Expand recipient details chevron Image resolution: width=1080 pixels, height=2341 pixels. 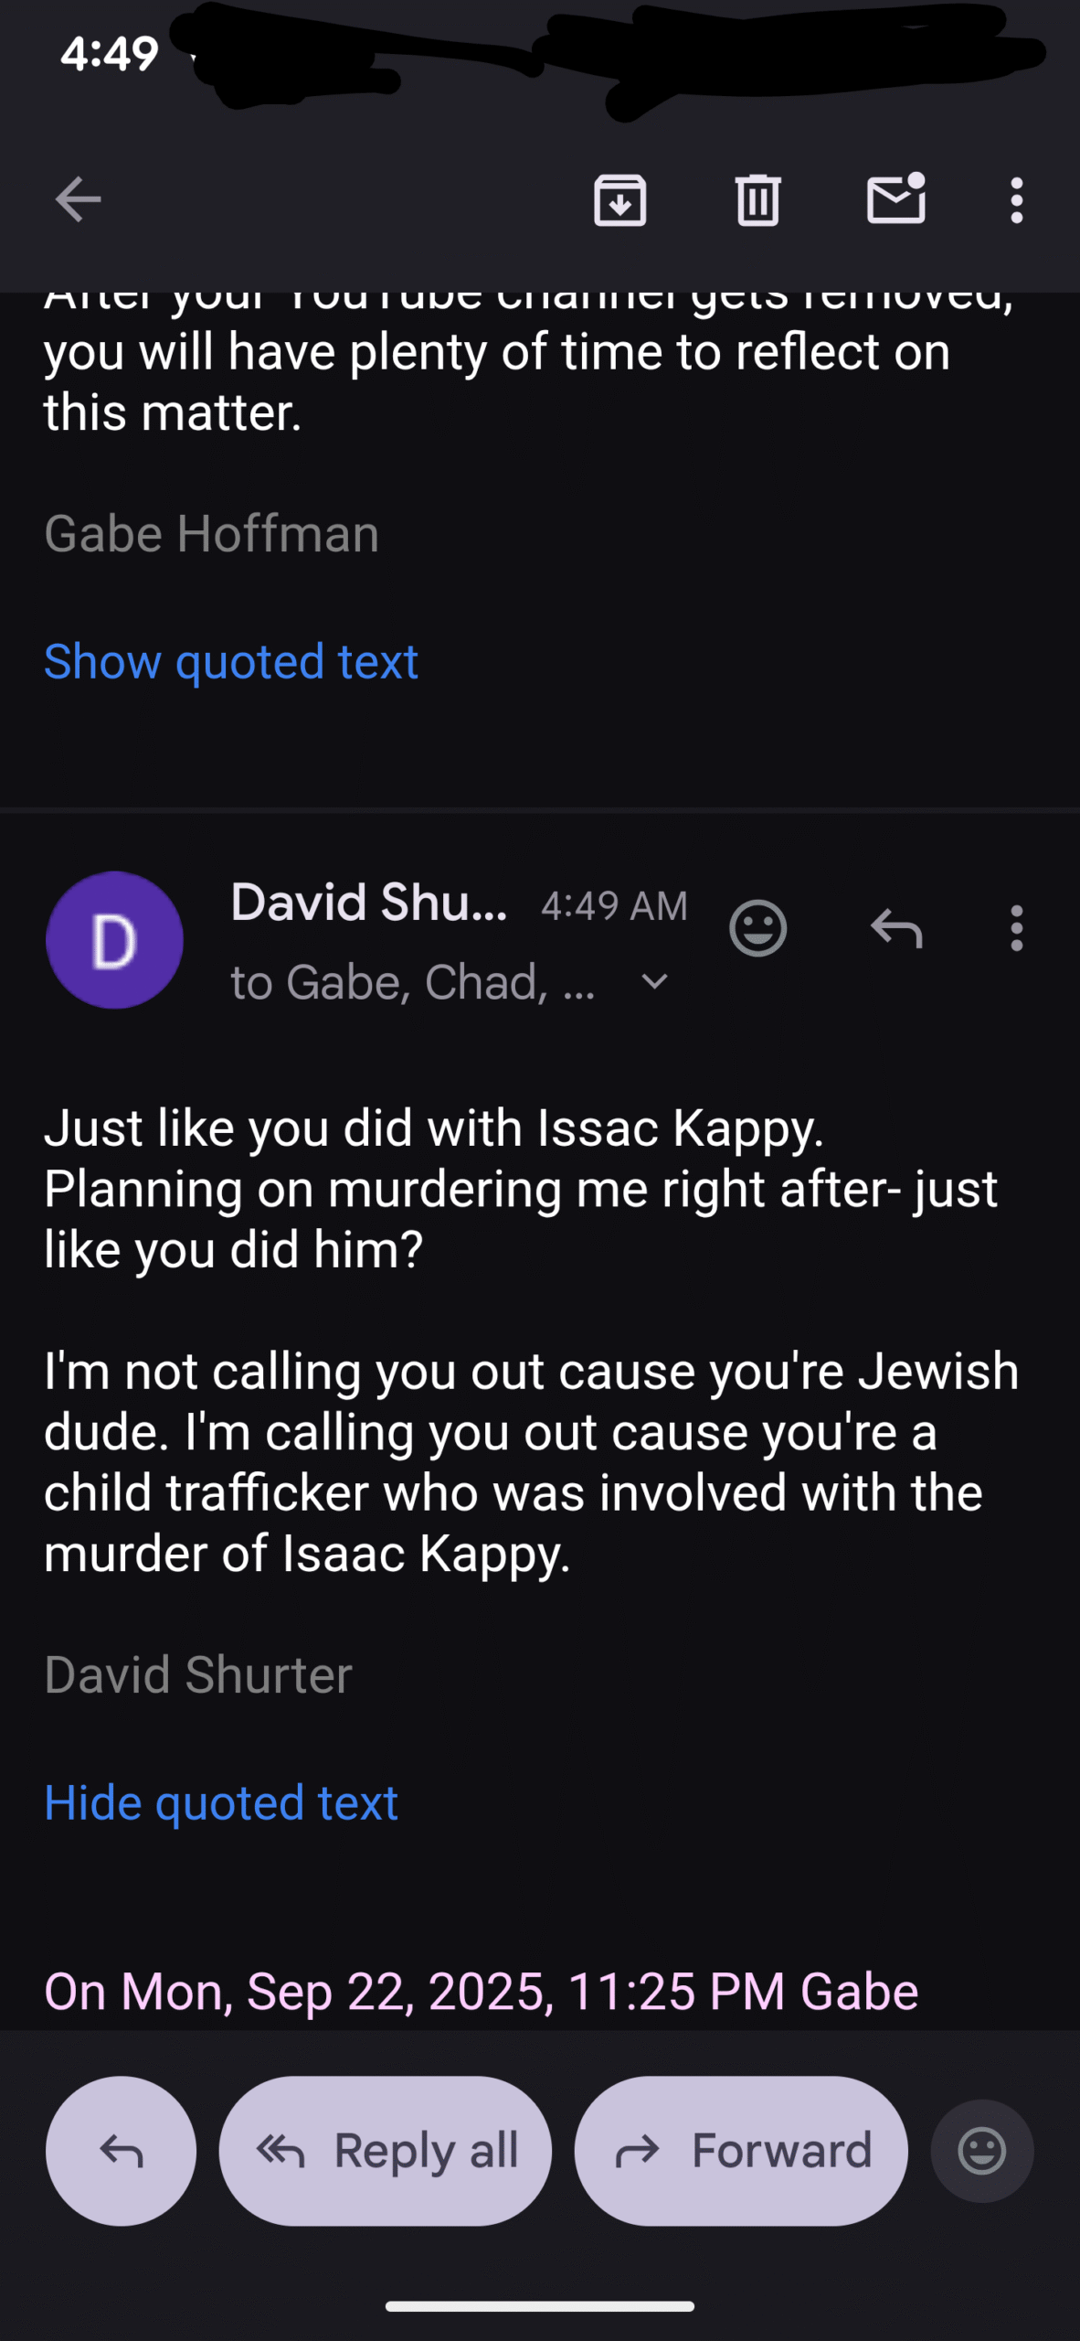(655, 982)
